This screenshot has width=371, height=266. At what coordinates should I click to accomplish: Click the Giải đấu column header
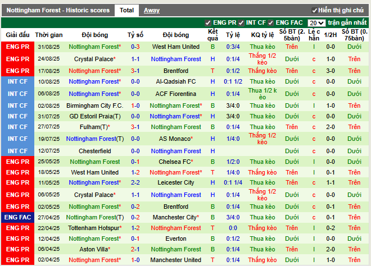(18, 35)
